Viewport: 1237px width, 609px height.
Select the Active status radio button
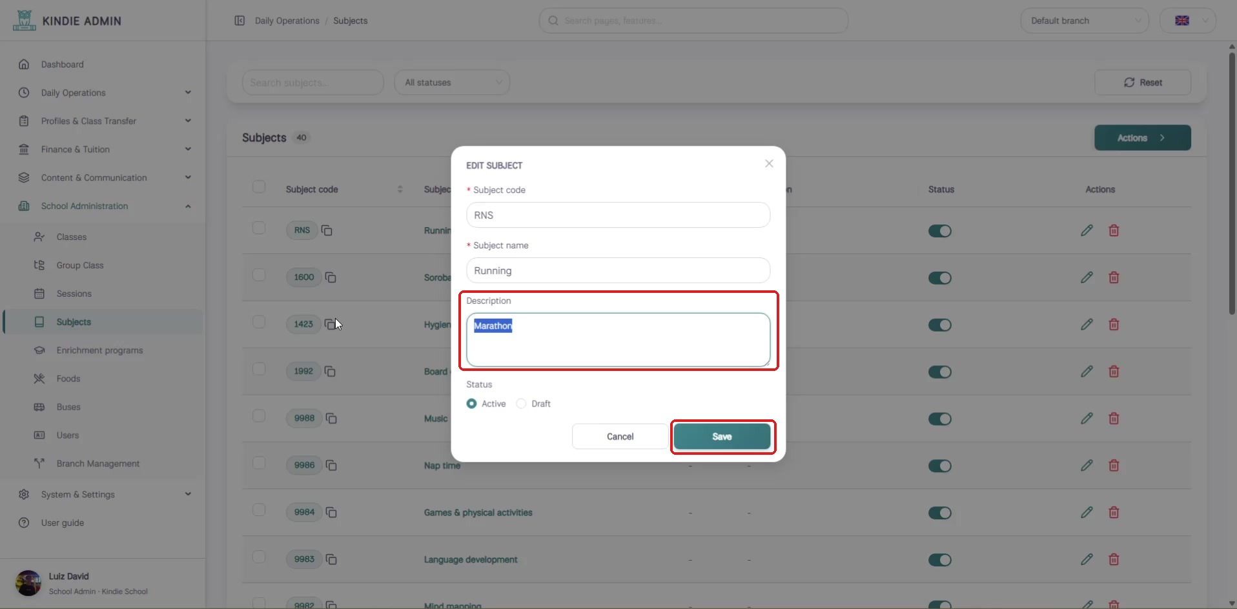coord(472,404)
